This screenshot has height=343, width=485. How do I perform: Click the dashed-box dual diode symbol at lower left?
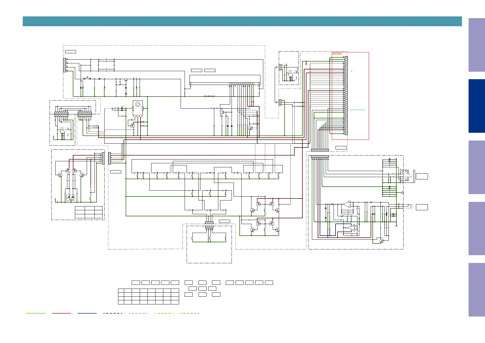point(71,198)
